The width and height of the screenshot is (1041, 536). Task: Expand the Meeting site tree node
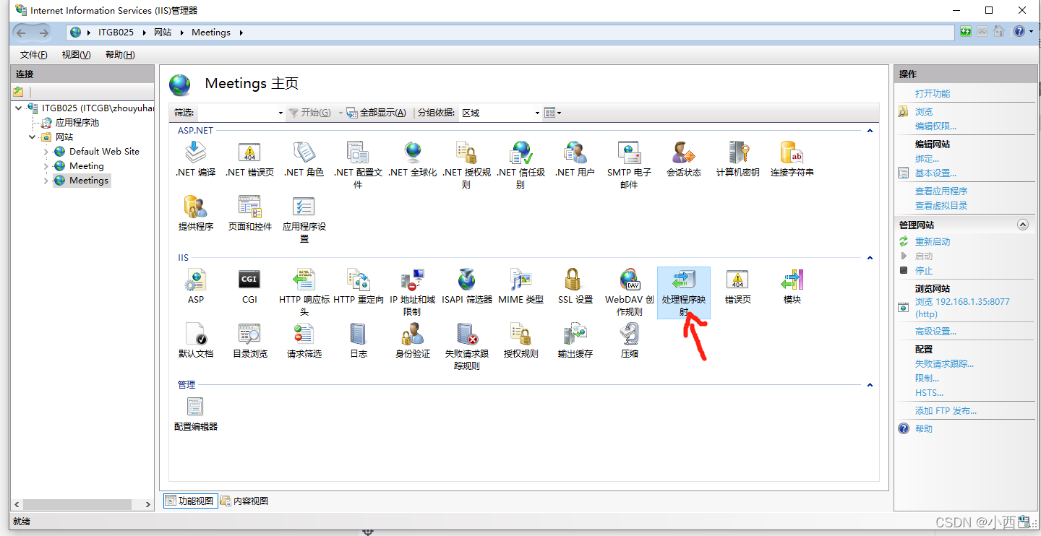point(46,166)
